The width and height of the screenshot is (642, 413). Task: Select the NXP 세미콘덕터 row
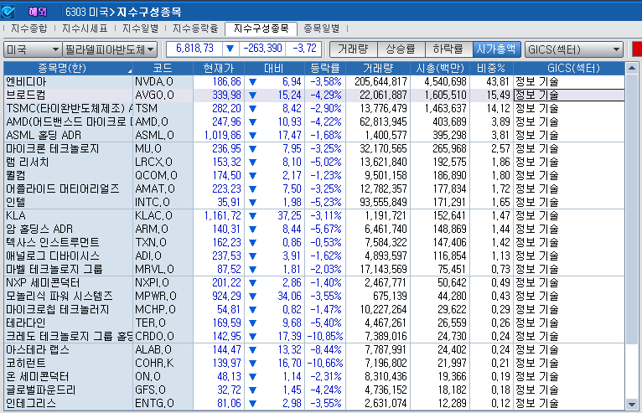click(x=314, y=283)
